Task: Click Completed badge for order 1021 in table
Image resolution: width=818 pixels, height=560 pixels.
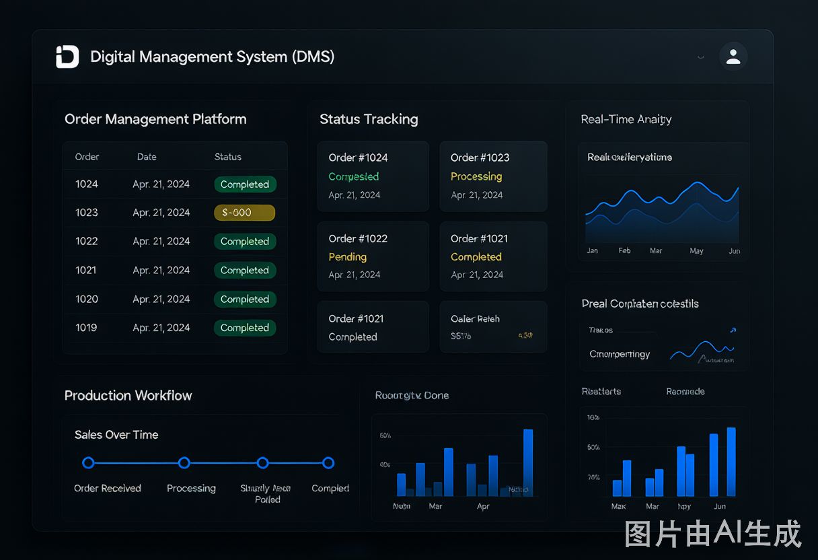Action: [x=245, y=271]
